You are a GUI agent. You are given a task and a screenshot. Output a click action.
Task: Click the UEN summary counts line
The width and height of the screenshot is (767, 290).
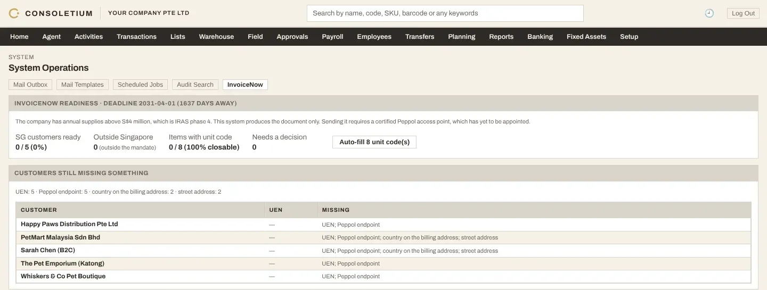[x=118, y=192]
